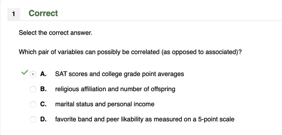
Task: Click the word correlated in the question
Action: coord(145,52)
